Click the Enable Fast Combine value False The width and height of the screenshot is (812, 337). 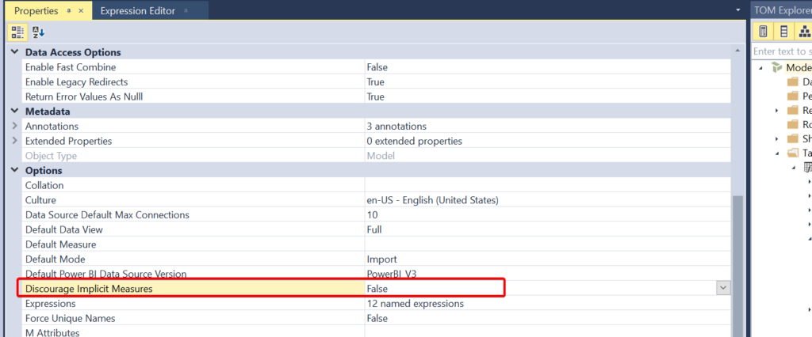[x=377, y=67]
